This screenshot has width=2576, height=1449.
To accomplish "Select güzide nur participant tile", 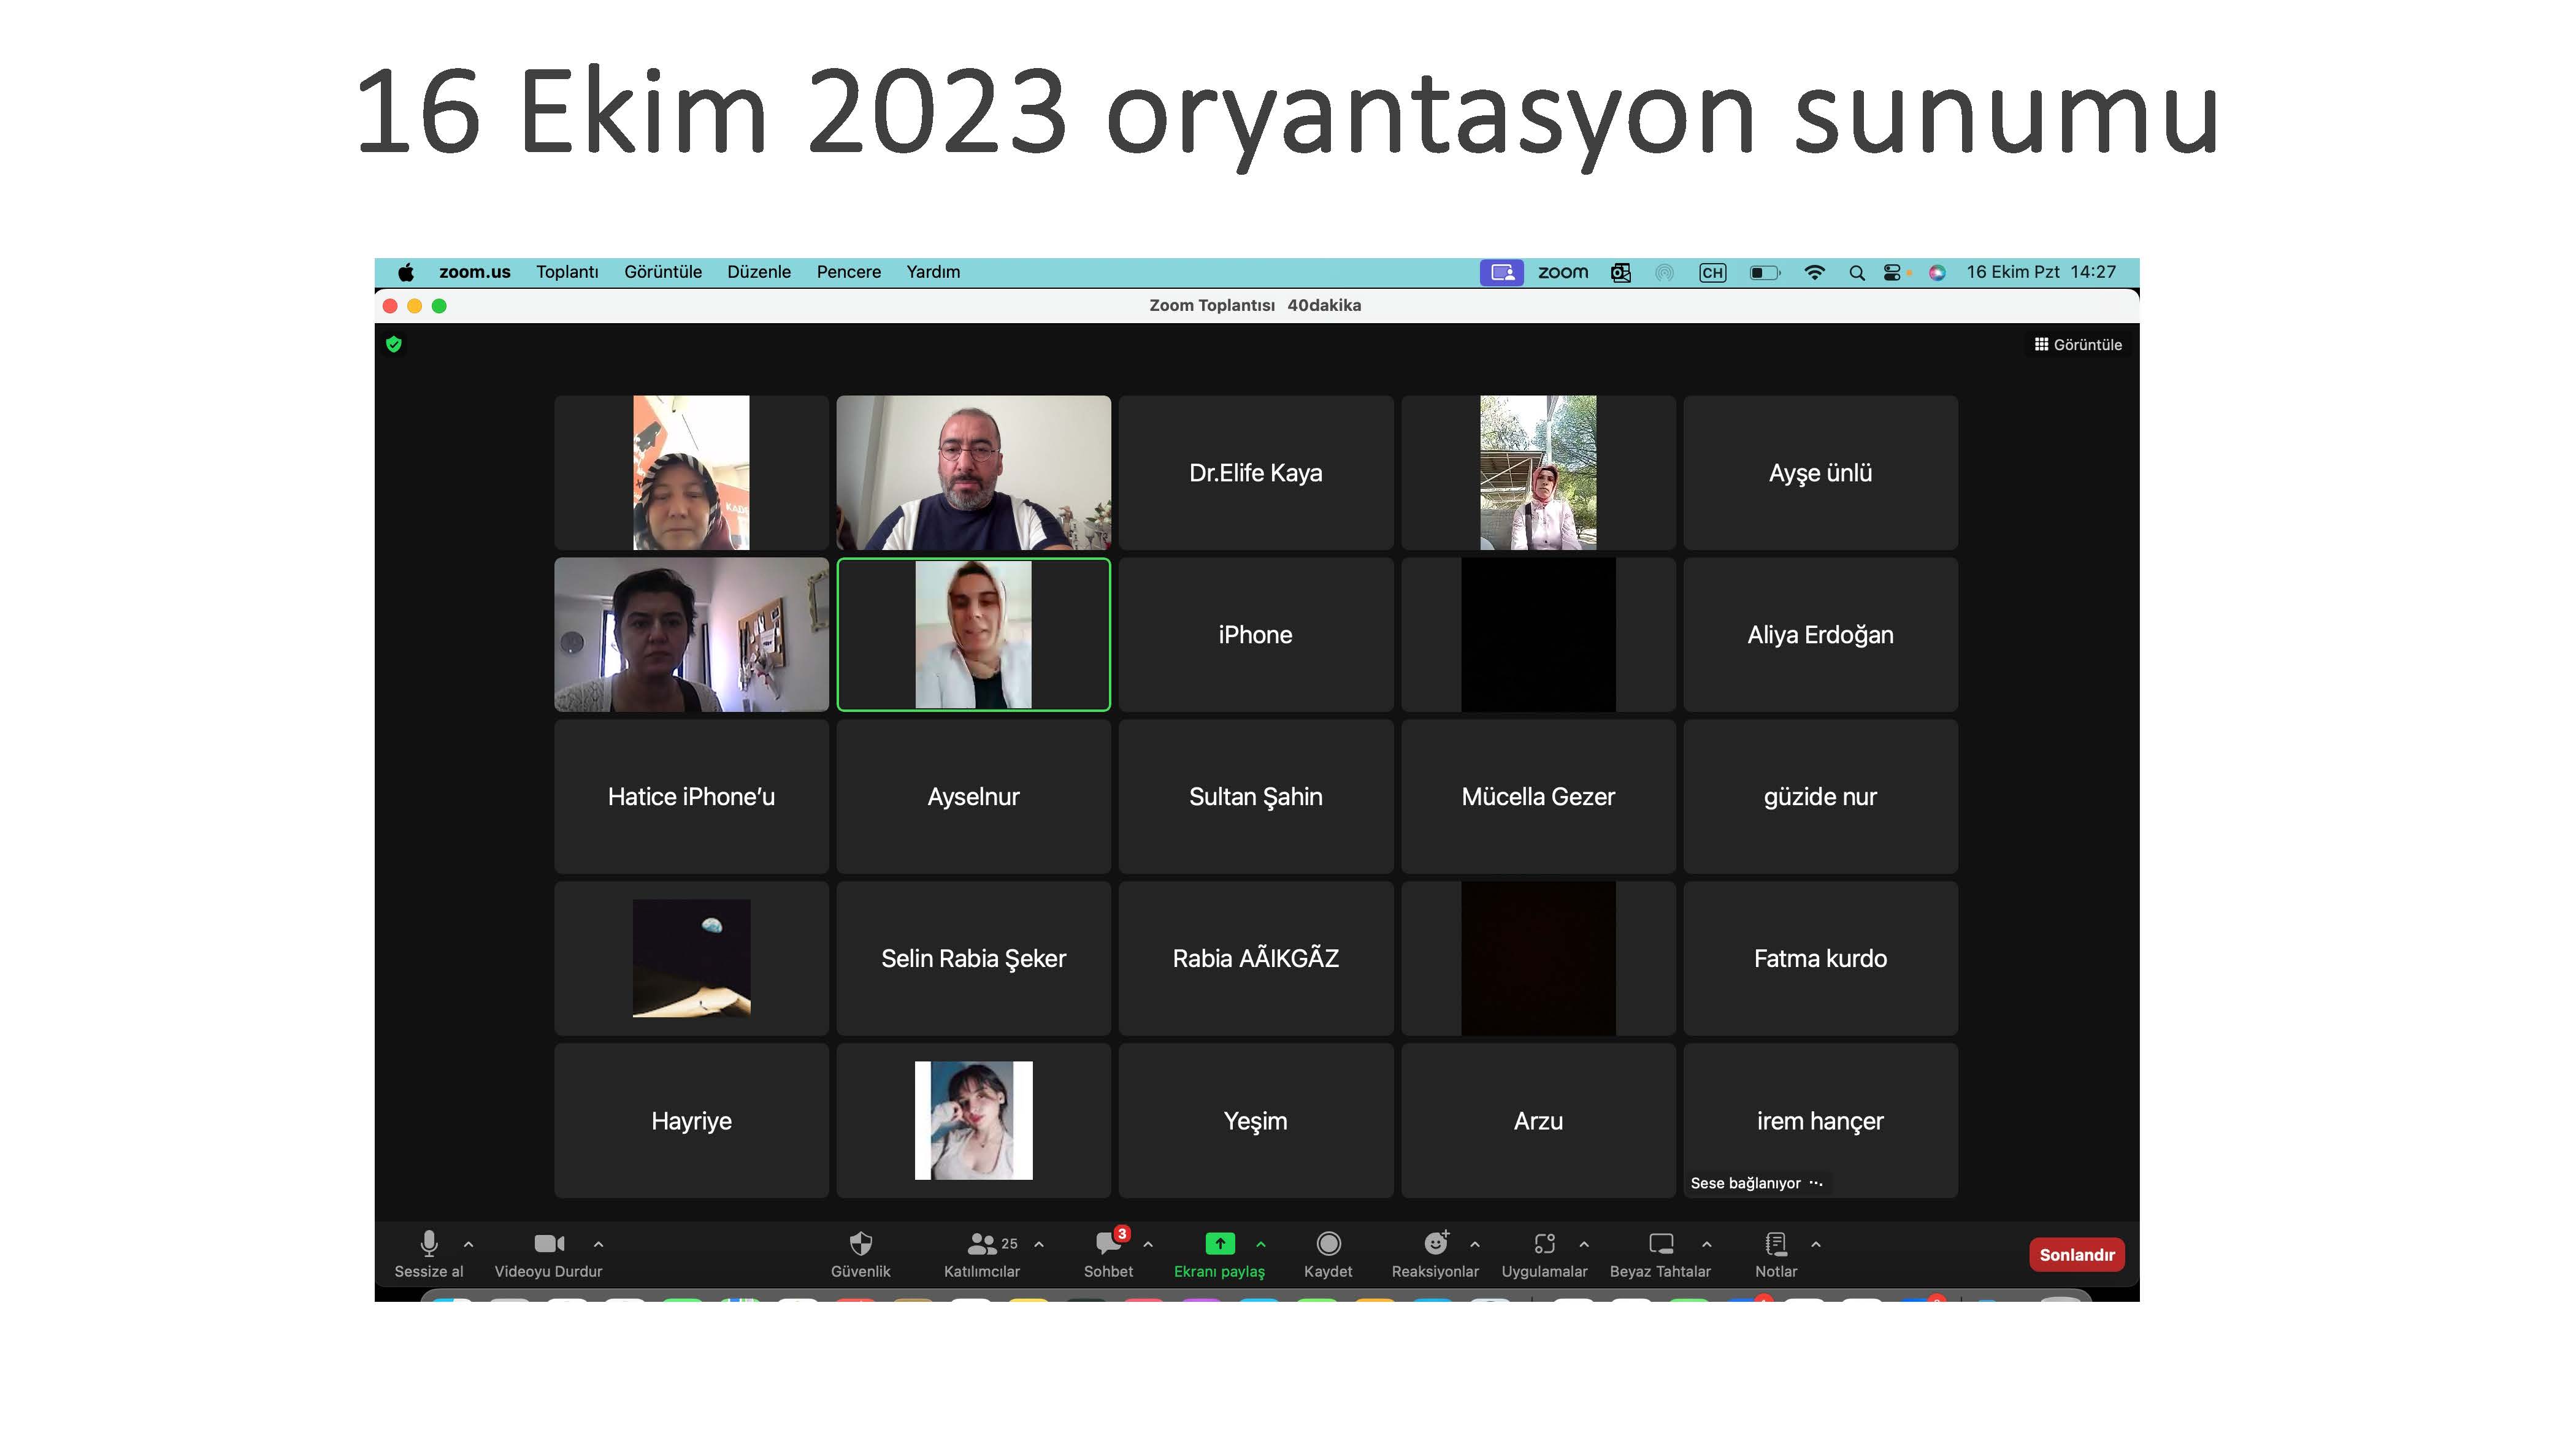I will [1820, 796].
